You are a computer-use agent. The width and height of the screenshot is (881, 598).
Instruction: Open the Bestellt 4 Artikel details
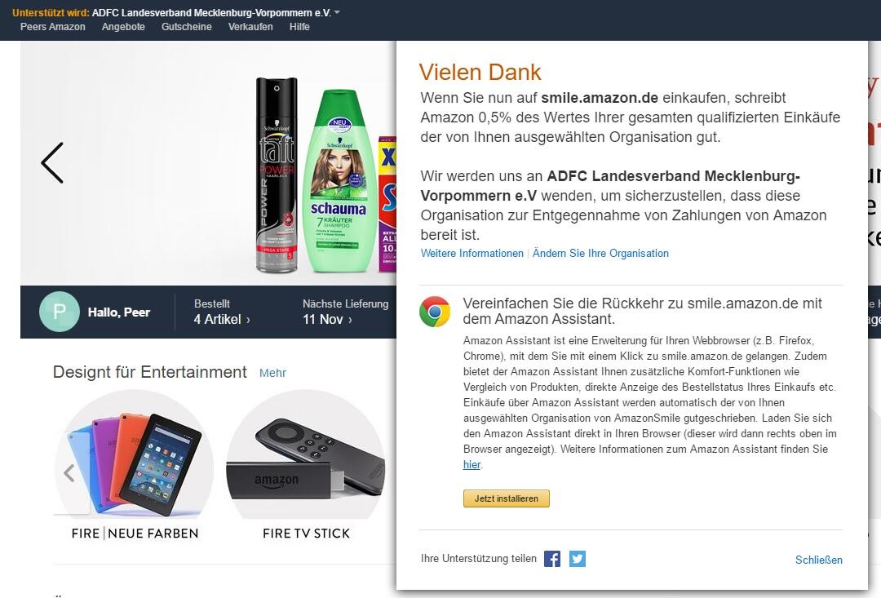click(x=222, y=312)
